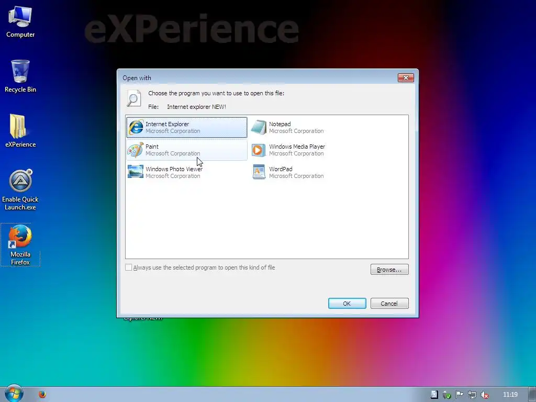Launch Firefox from the taskbar

coord(42,395)
